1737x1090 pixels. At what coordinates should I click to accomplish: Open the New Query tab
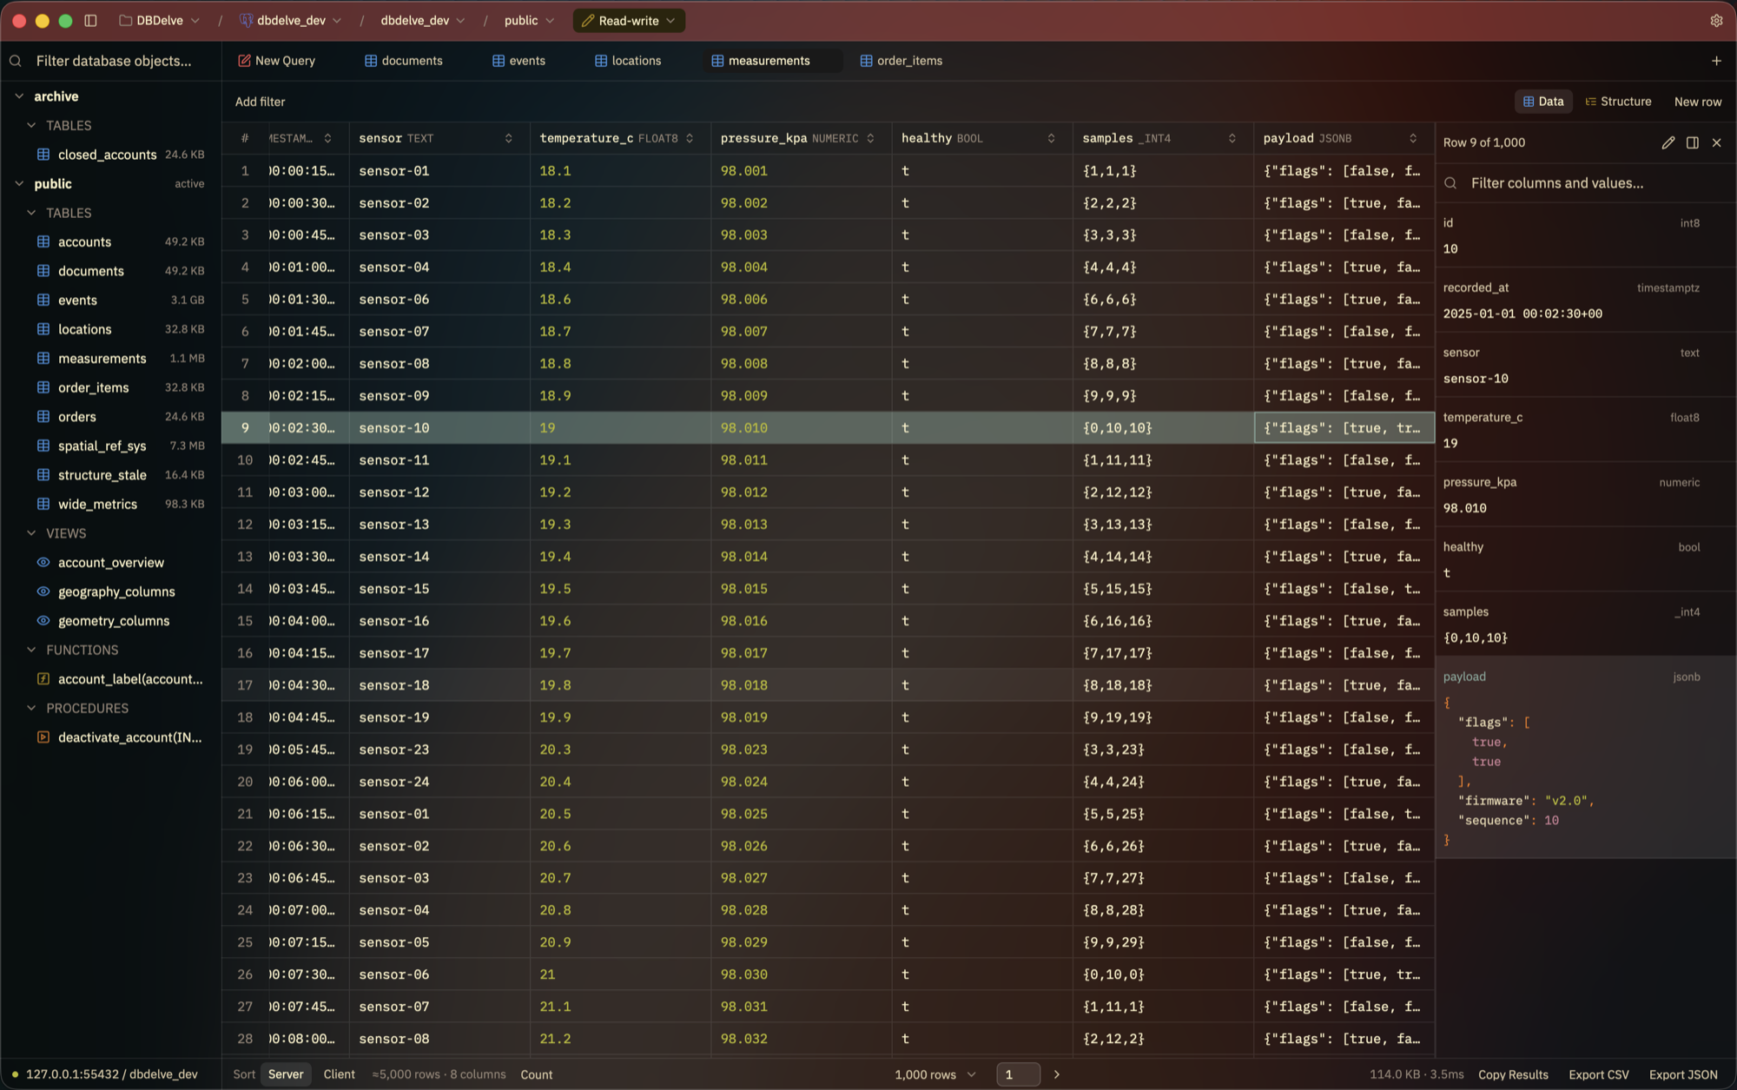click(x=276, y=61)
